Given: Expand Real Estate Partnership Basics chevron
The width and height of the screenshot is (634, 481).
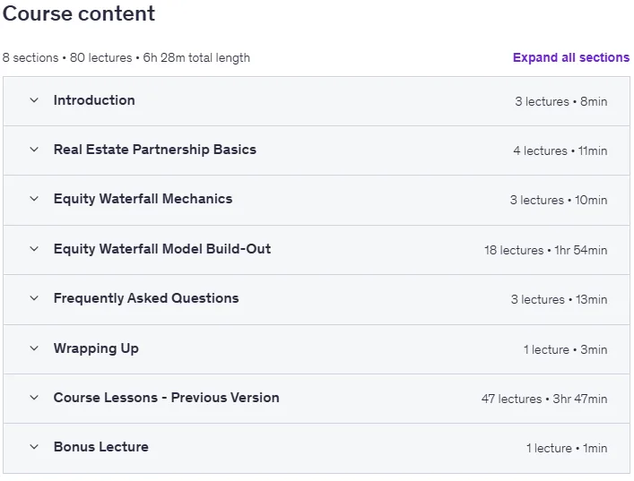Looking at the screenshot, I should click(34, 150).
